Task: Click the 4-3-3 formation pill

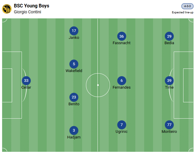Action: tap(187, 6)
